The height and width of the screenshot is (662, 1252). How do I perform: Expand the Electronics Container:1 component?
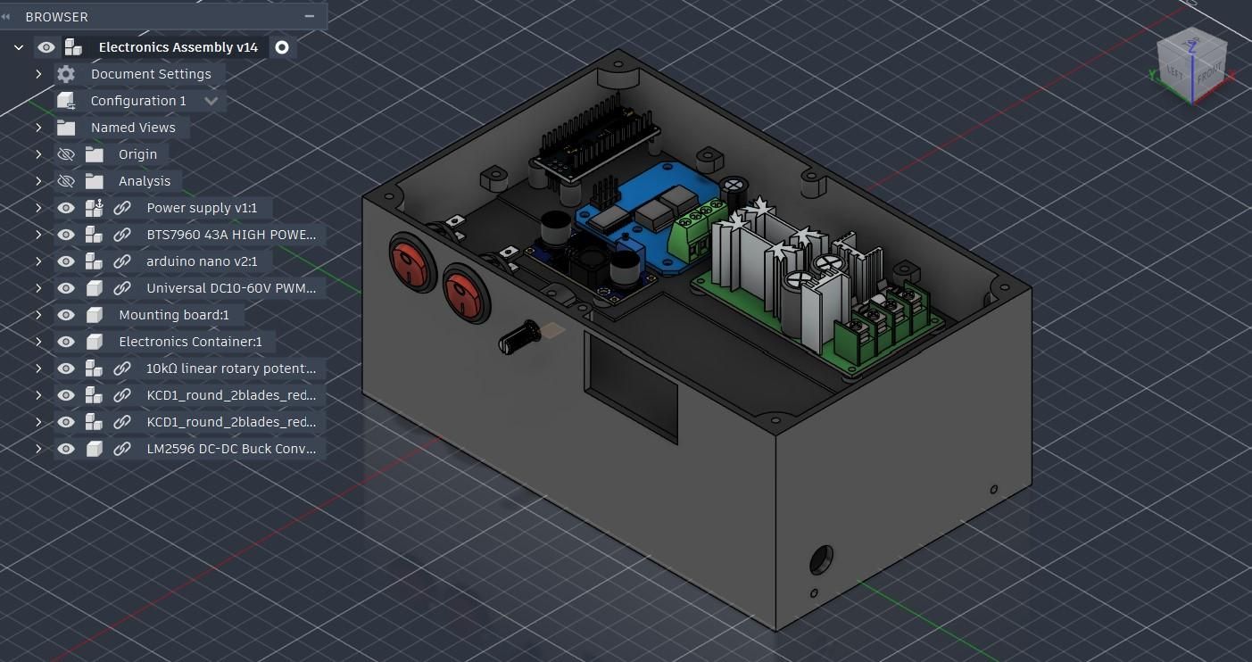[x=38, y=342]
